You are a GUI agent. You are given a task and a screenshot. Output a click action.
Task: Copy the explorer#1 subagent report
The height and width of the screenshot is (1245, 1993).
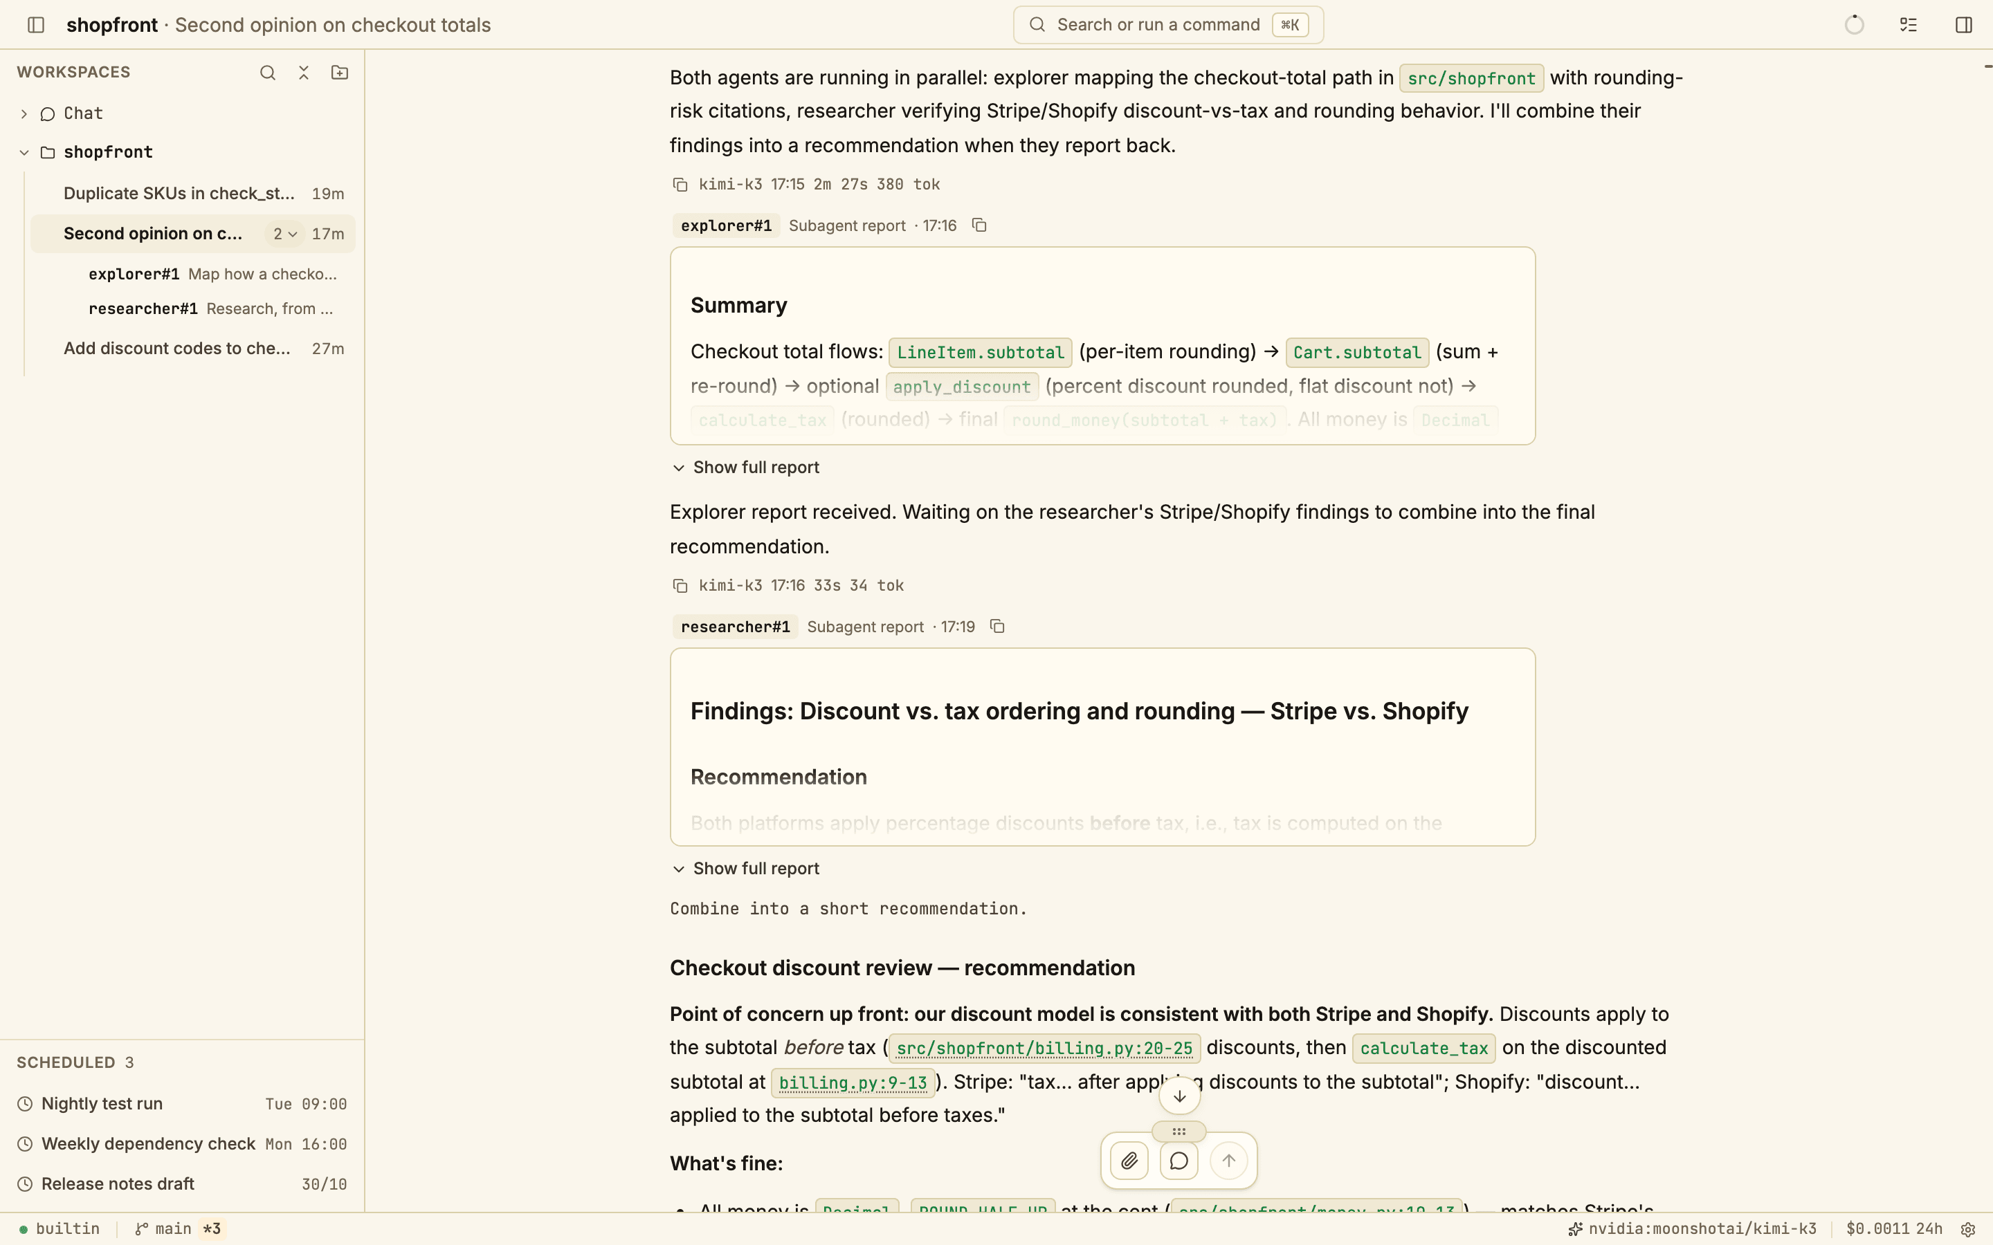coord(979,225)
